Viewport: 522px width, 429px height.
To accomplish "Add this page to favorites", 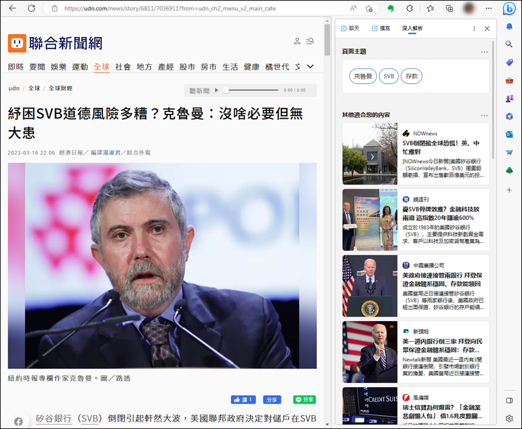I will coord(369,8).
